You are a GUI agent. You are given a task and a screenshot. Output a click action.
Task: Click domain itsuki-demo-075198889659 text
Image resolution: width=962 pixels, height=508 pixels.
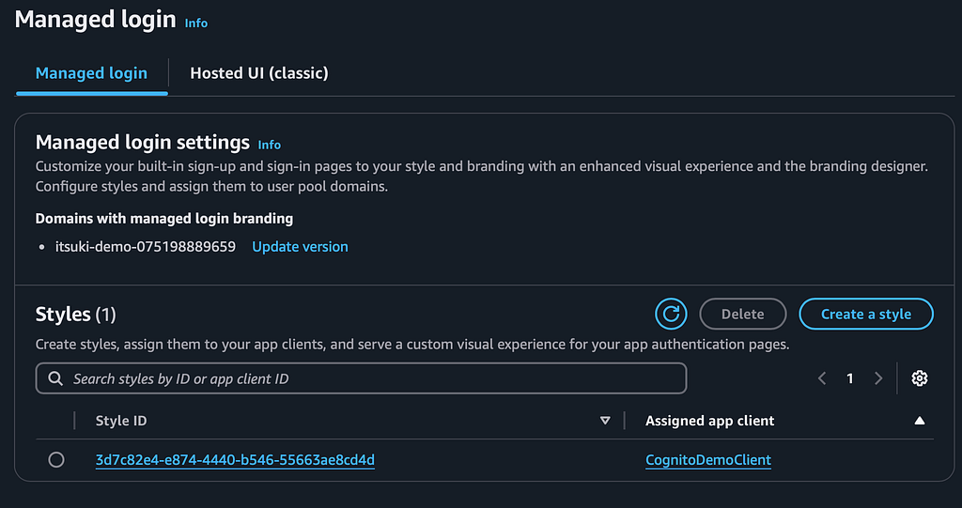pos(146,247)
